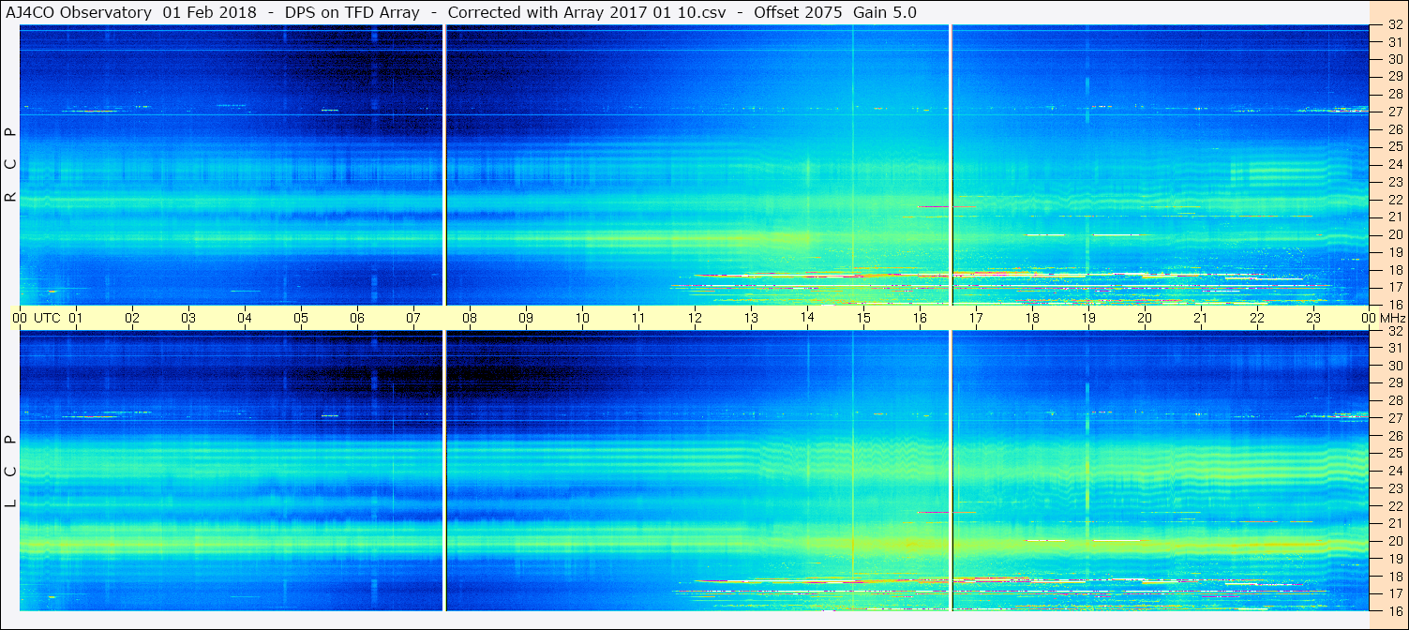The image size is (1409, 630).
Task: Click 17 MHz label of LCP frequency scale
Action: tap(1394, 592)
